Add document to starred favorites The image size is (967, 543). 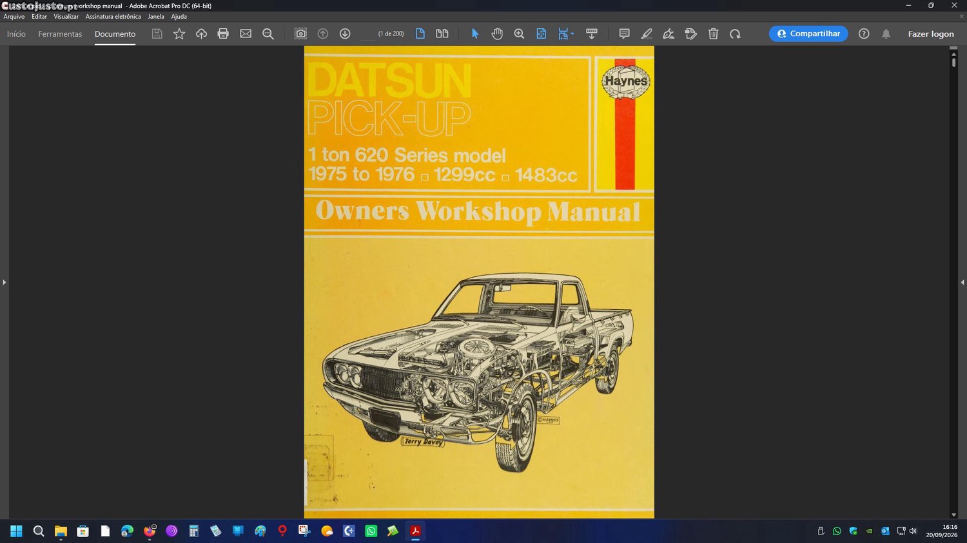pyautogui.click(x=179, y=33)
